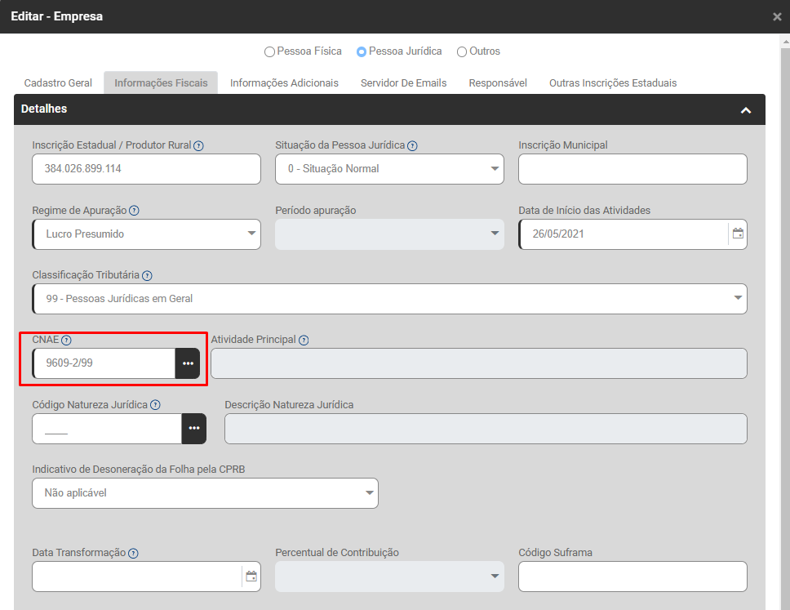Select the Pessoa Jurídica radio option
This screenshot has height=610, width=790.
[362, 51]
